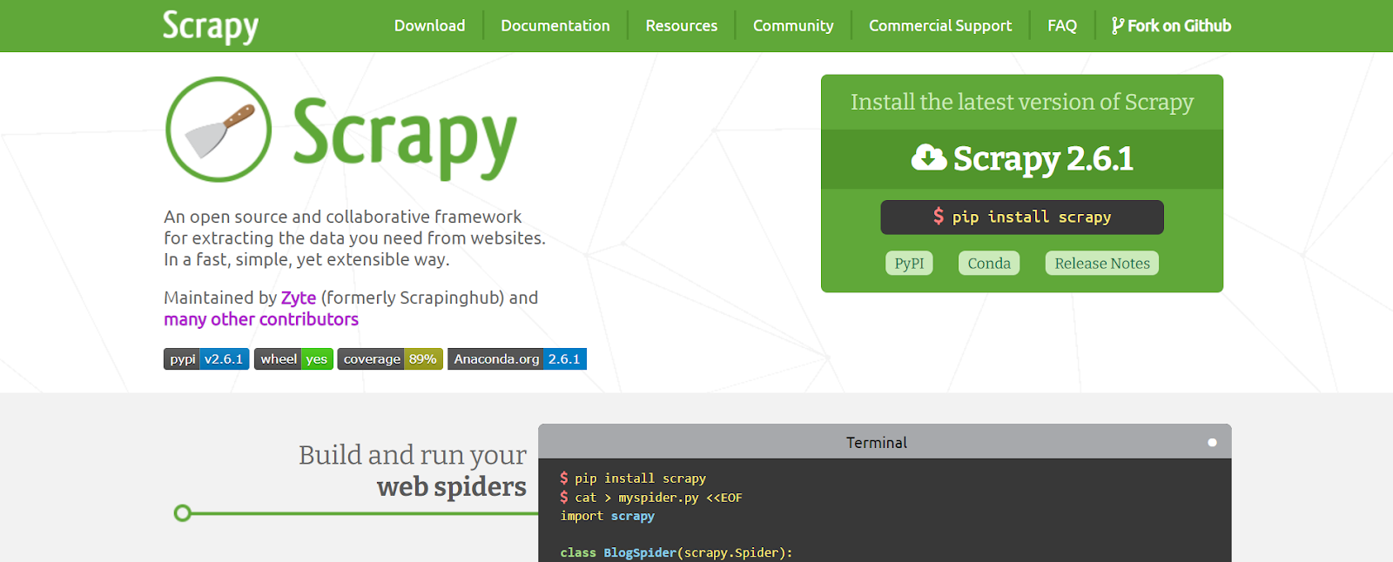This screenshot has width=1393, height=562.
Task: Click the 'Build and run your web spiders' heading
Action: pos(412,471)
